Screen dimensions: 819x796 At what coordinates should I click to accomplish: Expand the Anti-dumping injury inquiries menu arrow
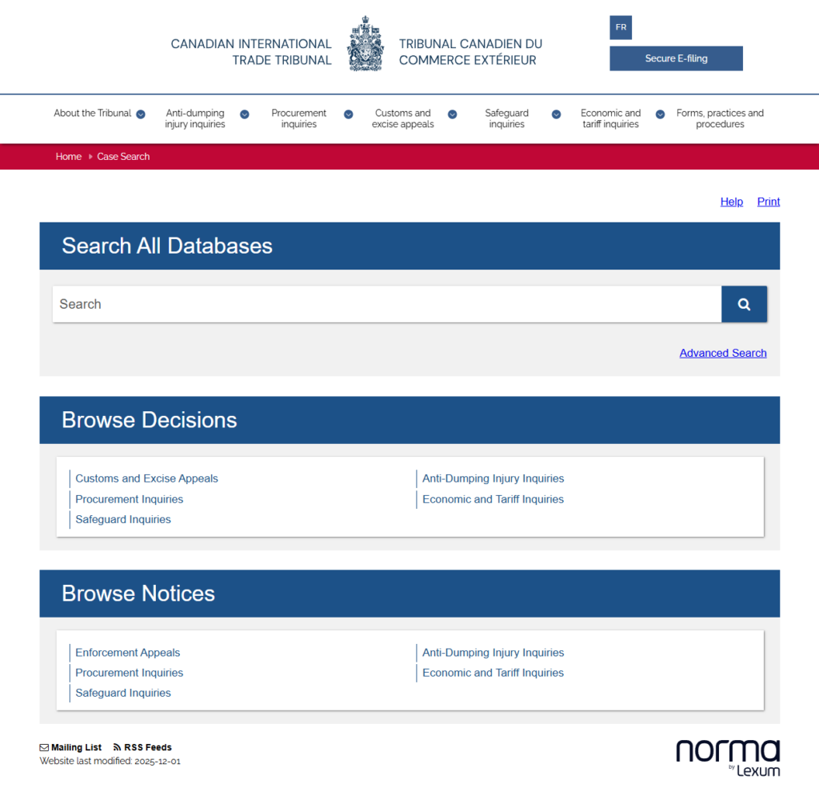coord(245,114)
